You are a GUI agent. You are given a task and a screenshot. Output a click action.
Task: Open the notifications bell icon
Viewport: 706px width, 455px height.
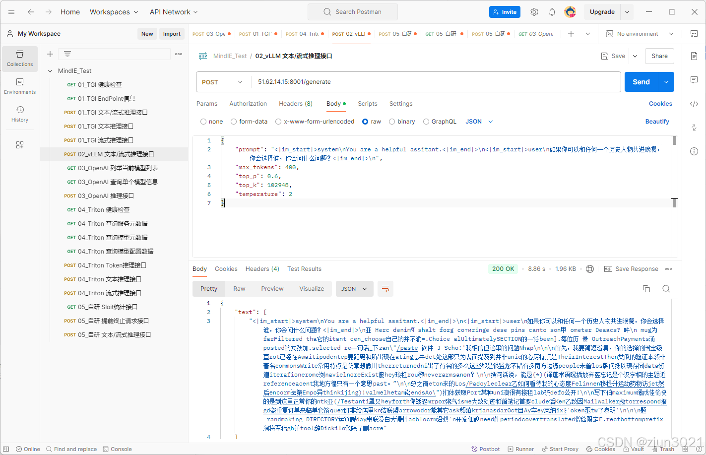[552, 12]
